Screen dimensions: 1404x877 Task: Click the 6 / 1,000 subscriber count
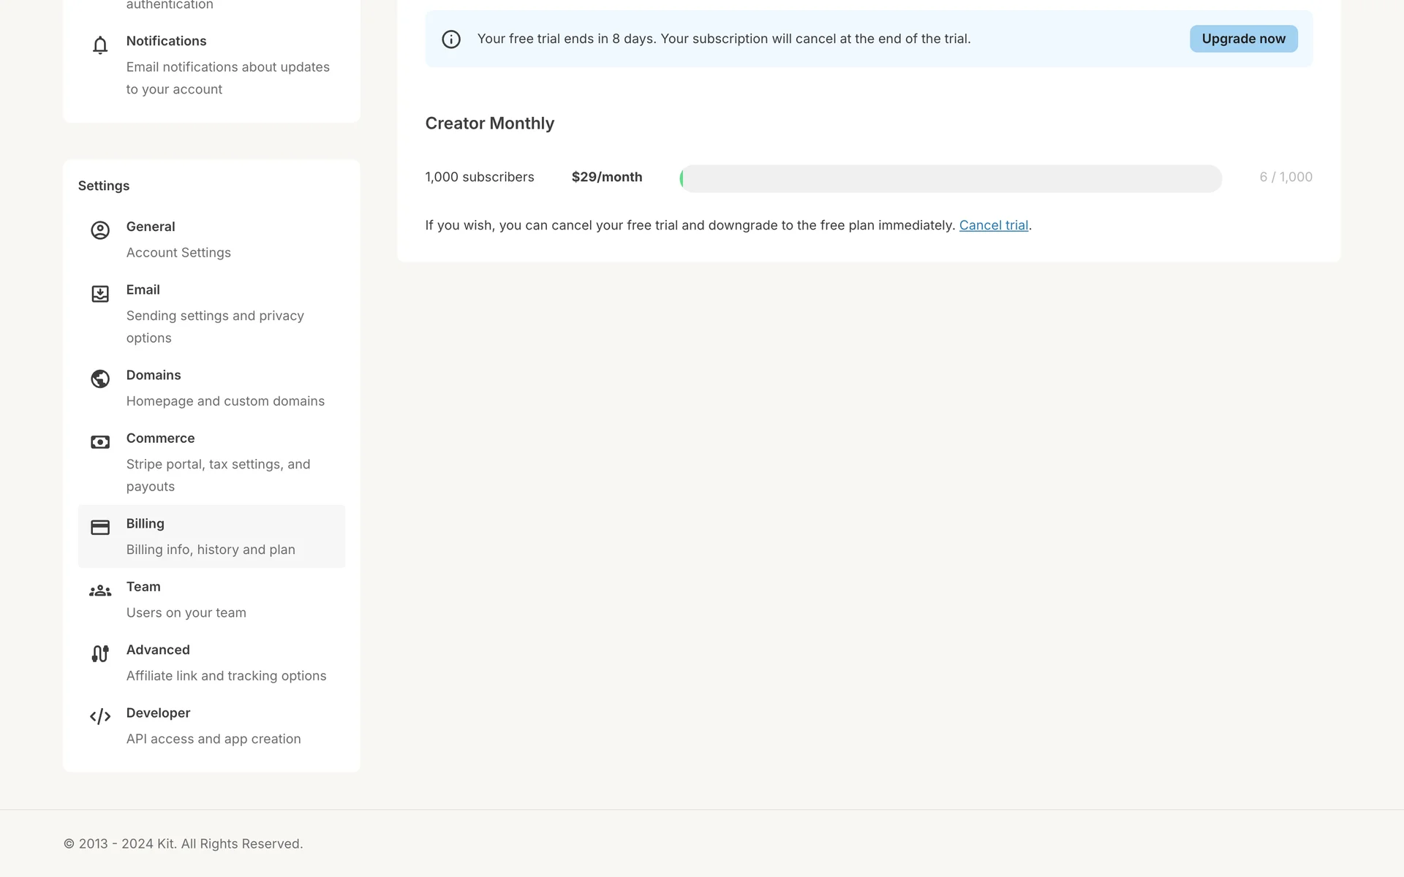click(1286, 177)
